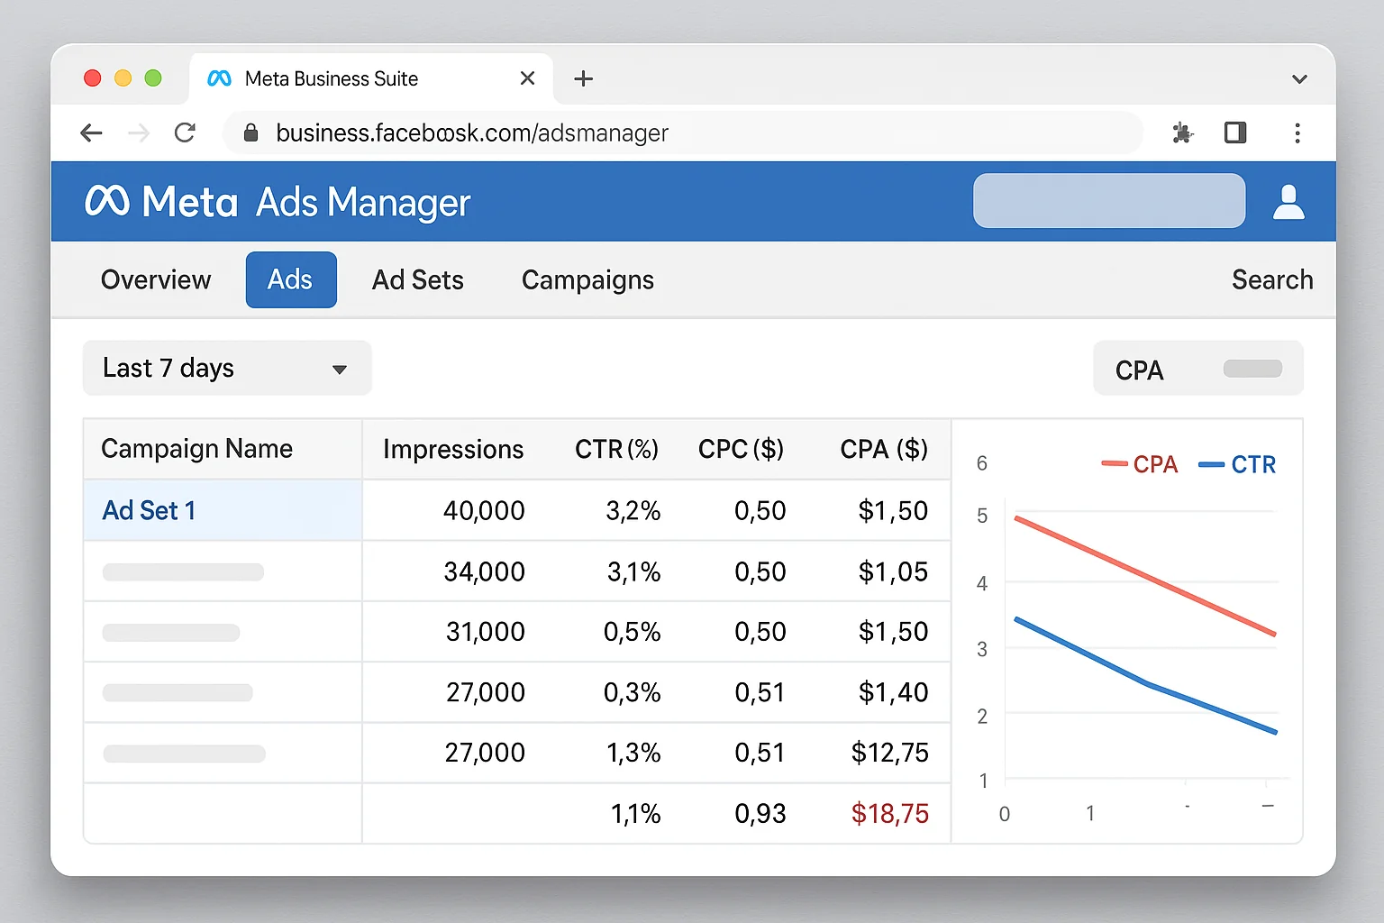Click the Meta logo in the header
This screenshot has height=923, width=1384.
coord(107,201)
